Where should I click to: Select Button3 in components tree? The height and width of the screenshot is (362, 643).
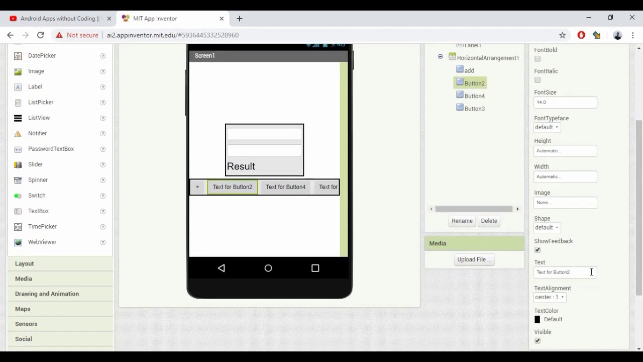pyautogui.click(x=470, y=108)
